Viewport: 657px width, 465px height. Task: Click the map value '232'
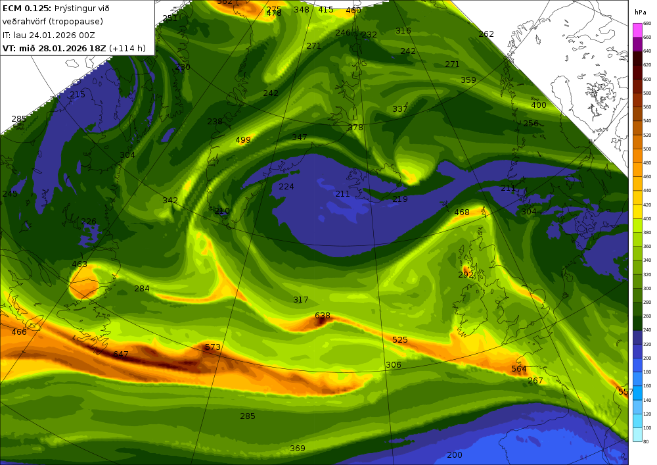point(369,34)
